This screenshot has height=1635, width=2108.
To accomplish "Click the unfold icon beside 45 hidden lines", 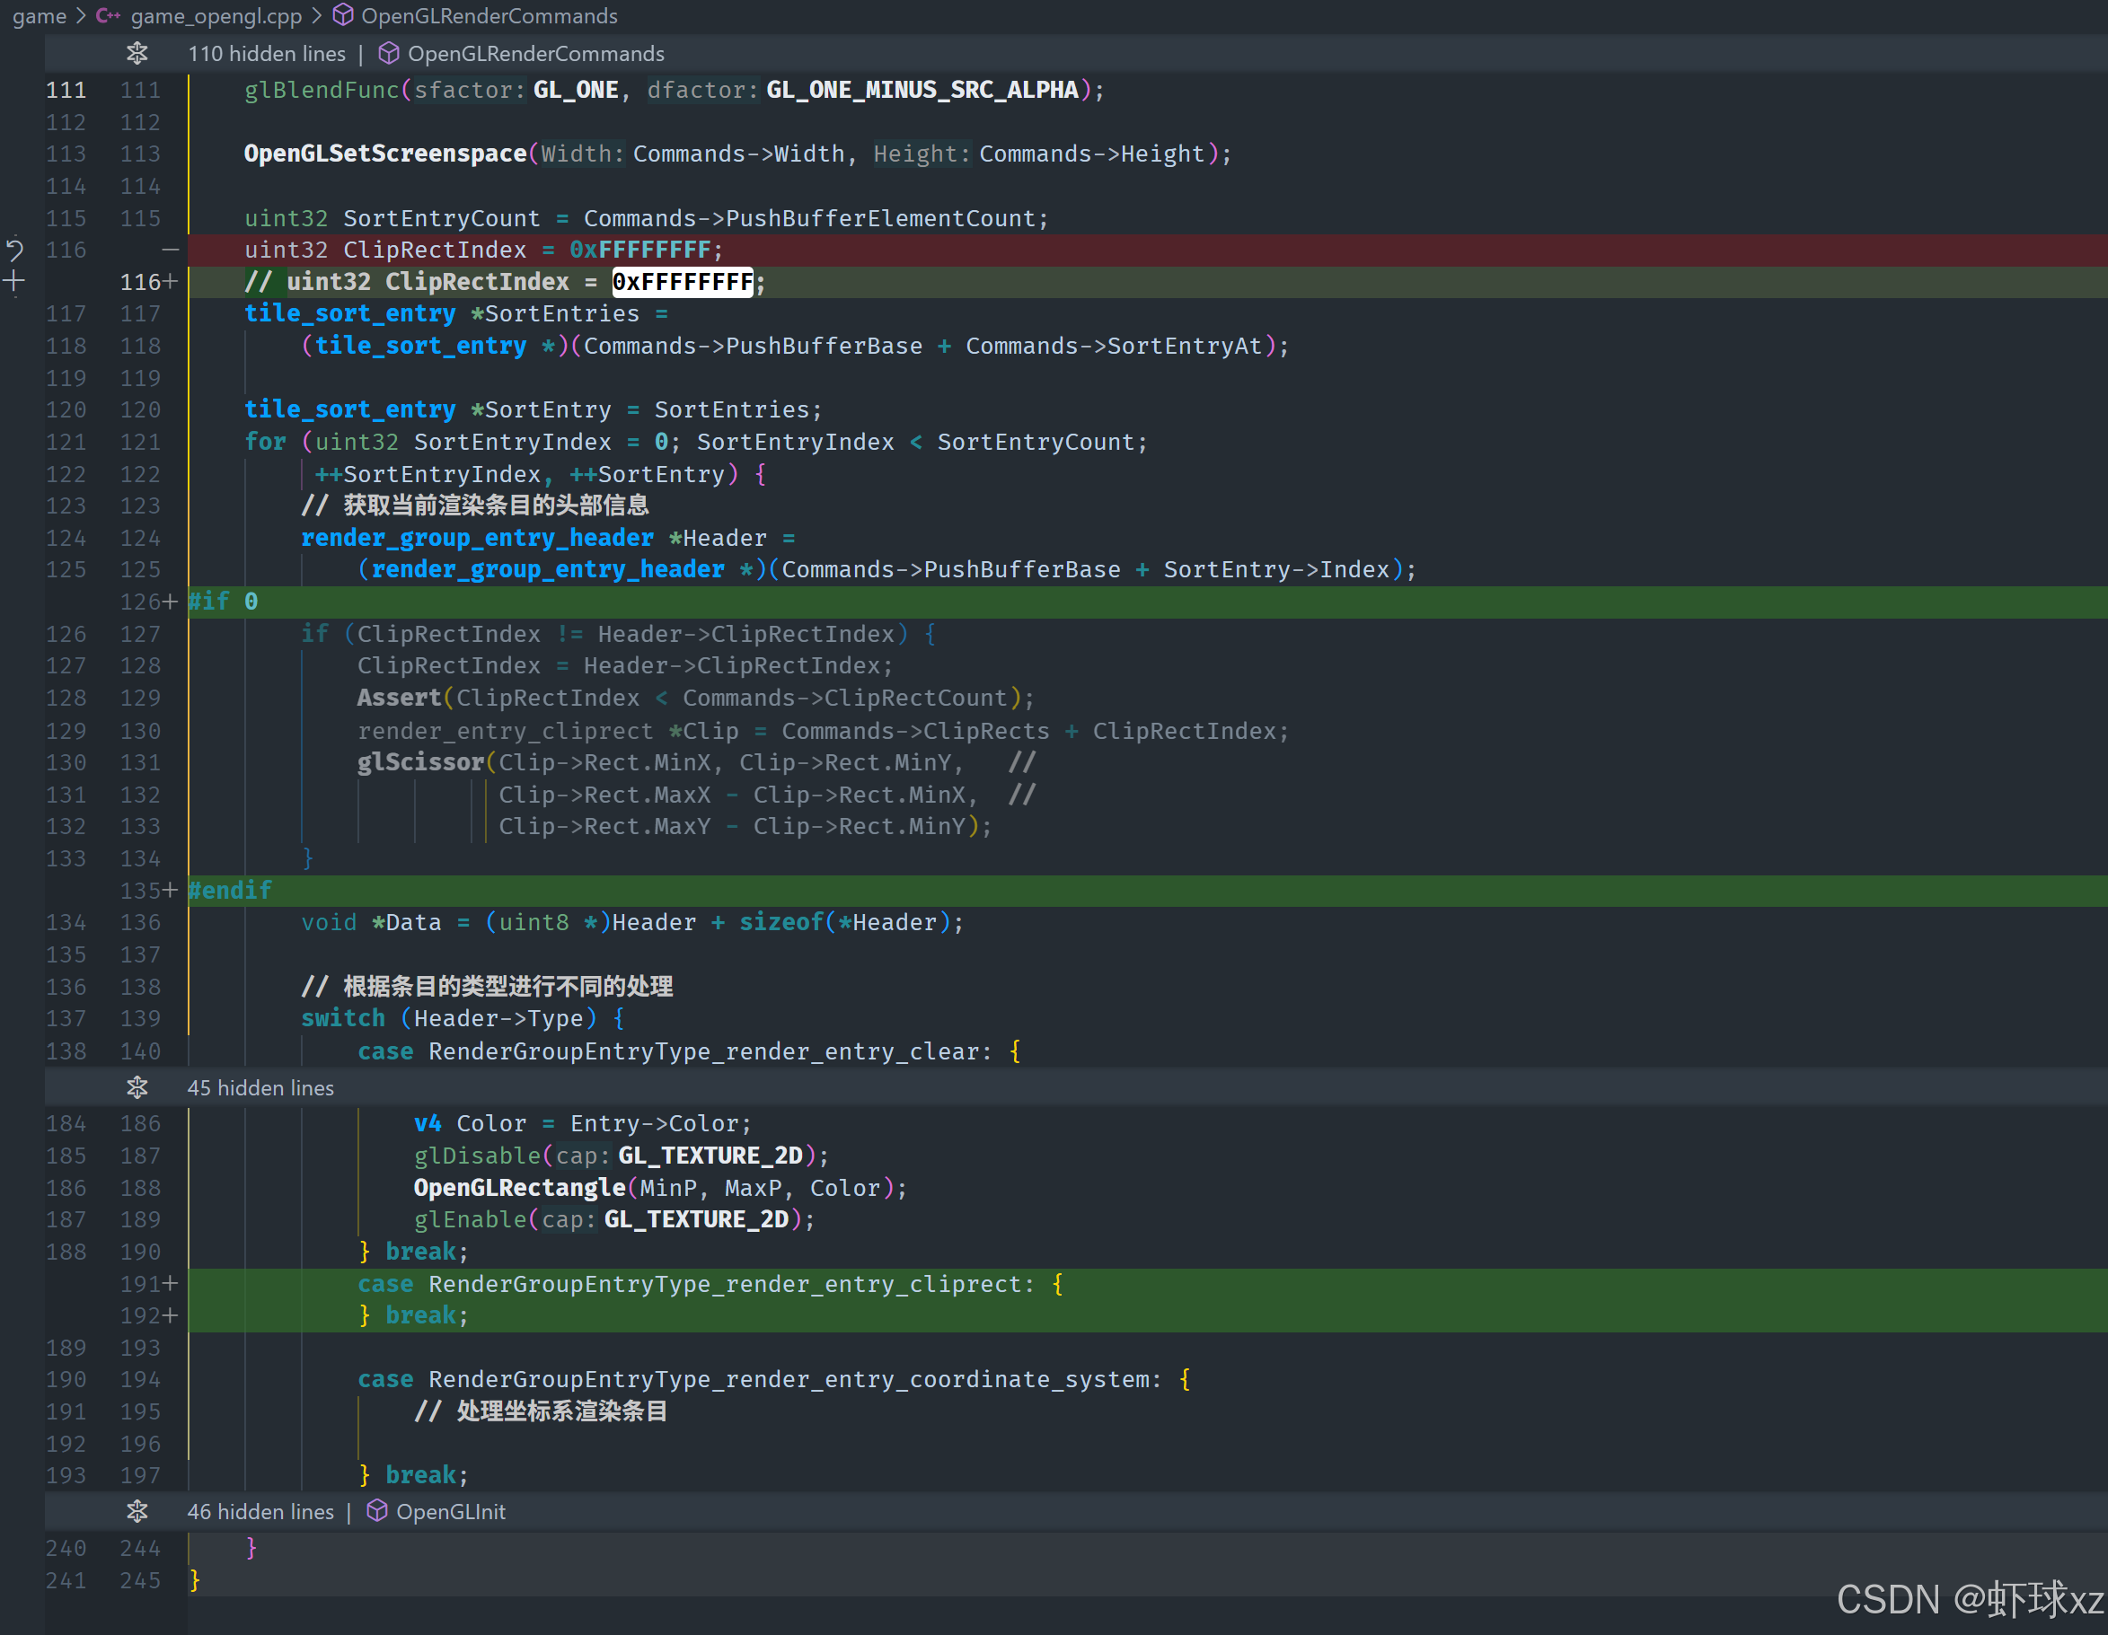I will [x=137, y=1088].
